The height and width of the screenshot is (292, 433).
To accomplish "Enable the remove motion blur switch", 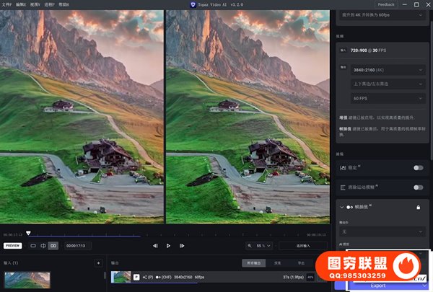I will click(417, 187).
